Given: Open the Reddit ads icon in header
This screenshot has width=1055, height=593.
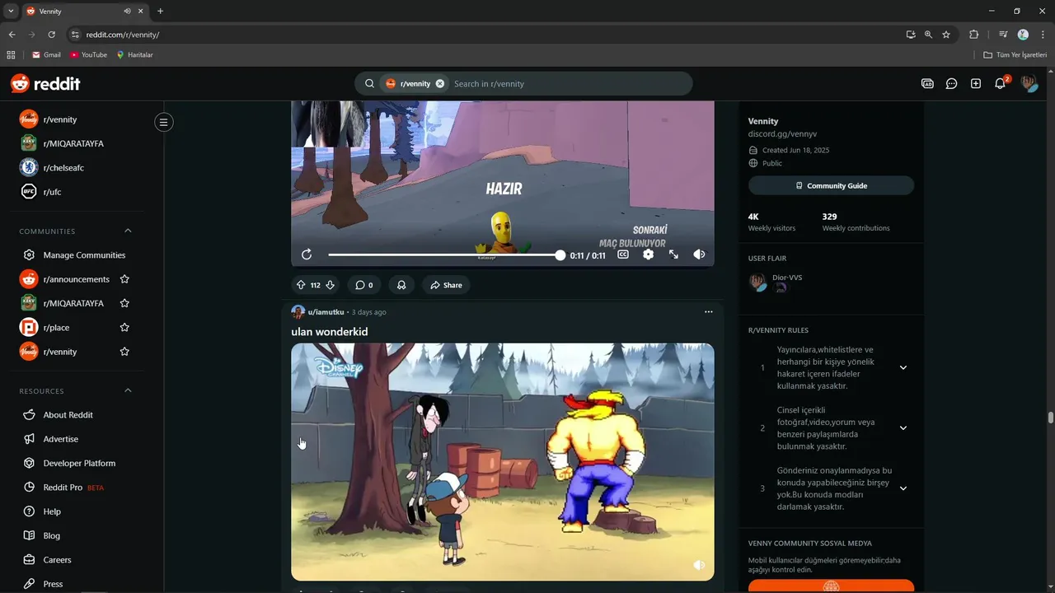Looking at the screenshot, I should click(927, 83).
